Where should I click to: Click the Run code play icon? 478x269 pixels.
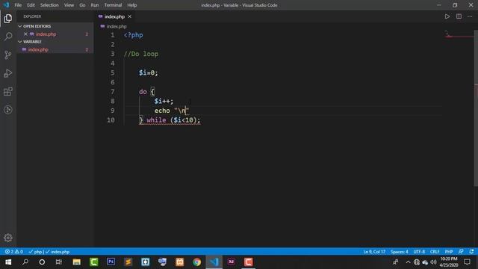point(447,16)
